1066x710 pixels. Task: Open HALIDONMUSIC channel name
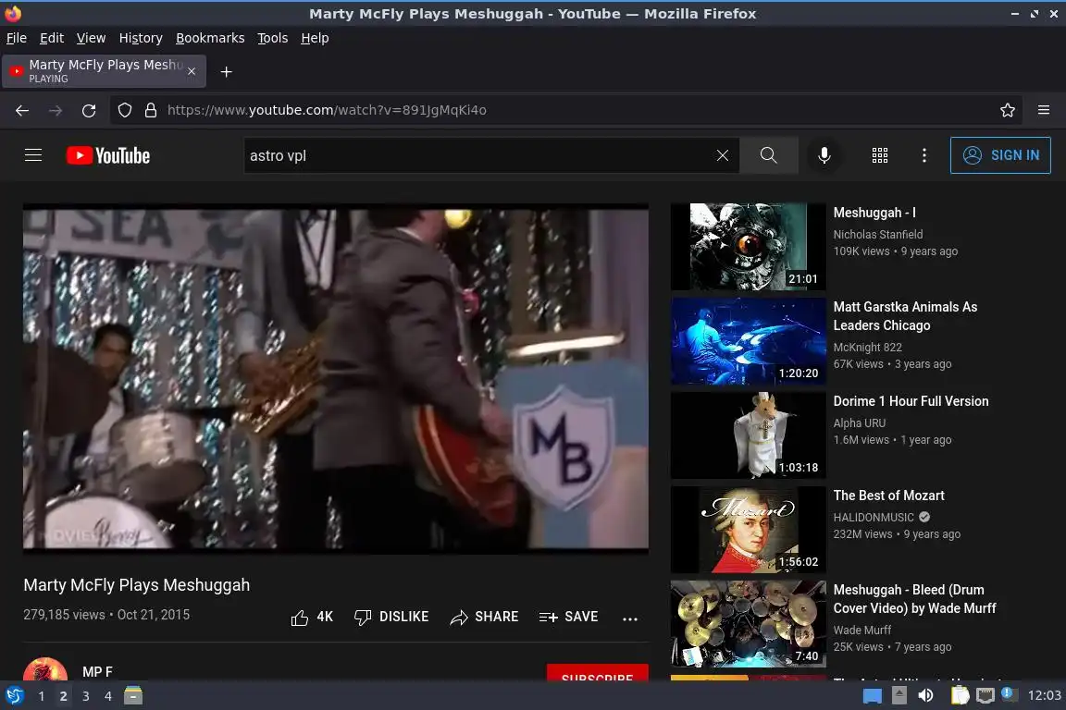874,517
